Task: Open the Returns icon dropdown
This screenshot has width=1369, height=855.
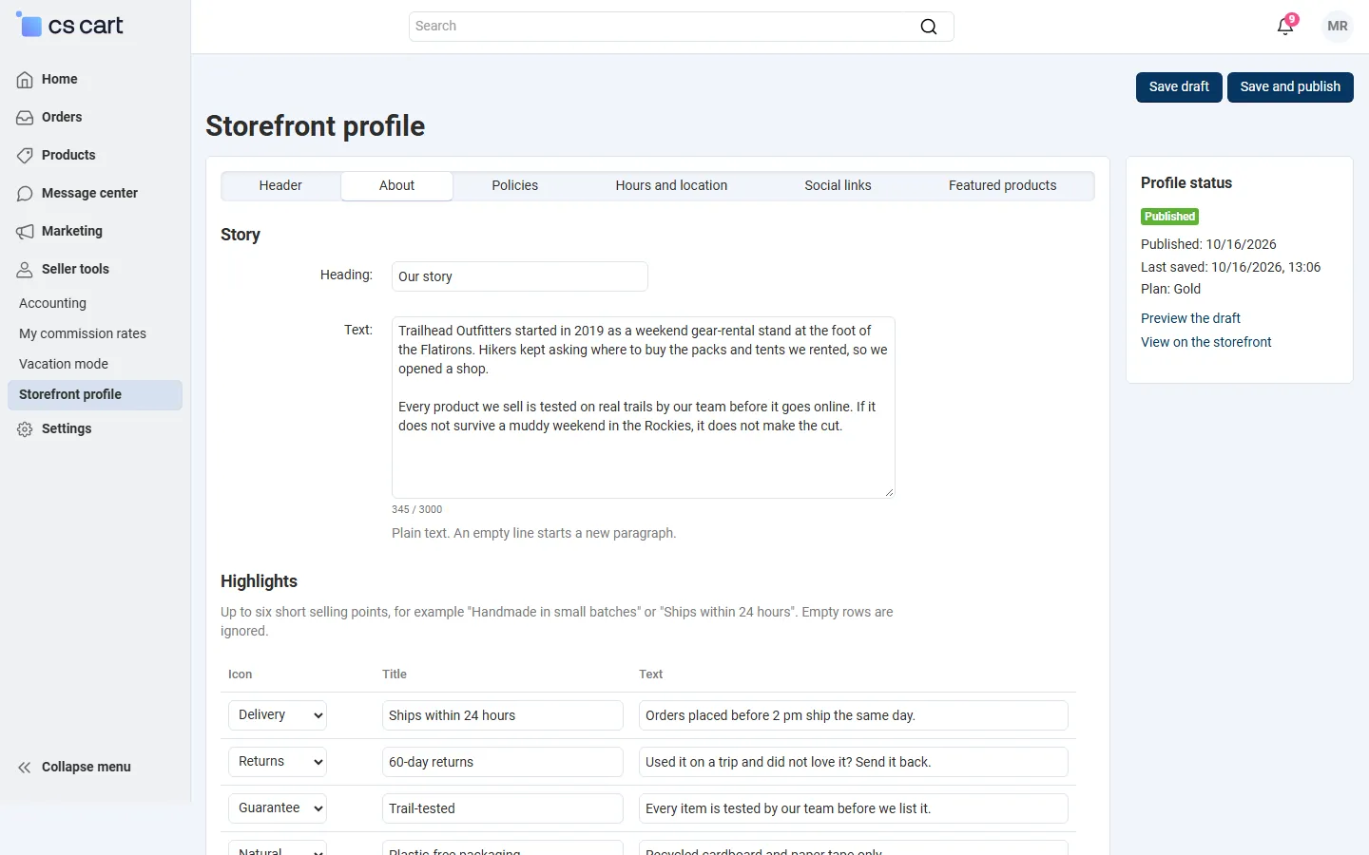Action: pos(278,762)
